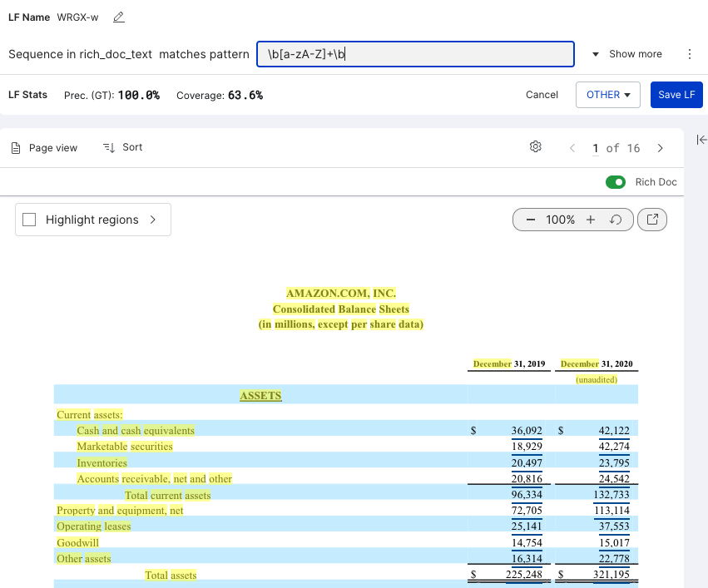Image resolution: width=708 pixels, height=588 pixels.
Task: Click the ASSETS section header
Action: pyautogui.click(x=260, y=396)
